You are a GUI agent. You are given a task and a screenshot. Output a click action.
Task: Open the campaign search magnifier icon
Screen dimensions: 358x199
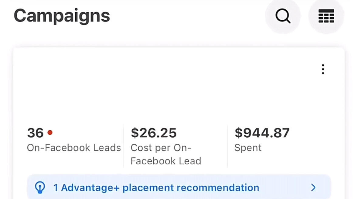283,16
